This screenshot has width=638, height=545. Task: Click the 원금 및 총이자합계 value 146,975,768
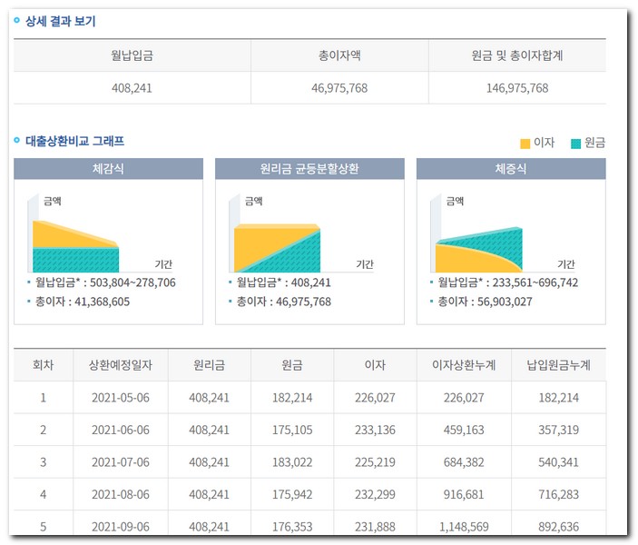pyautogui.click(x=516, y=88)
